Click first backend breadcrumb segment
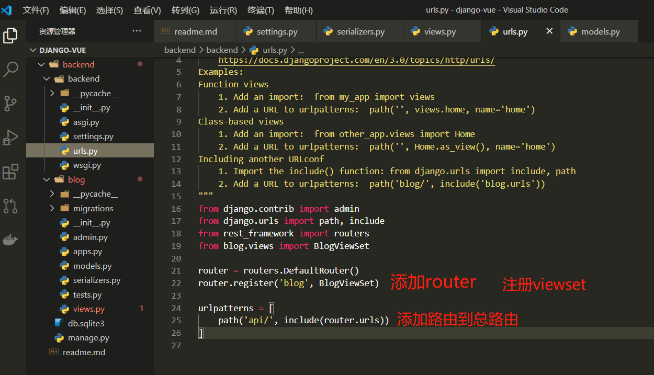The height and width of the screenshot is (375, 654). pos(179,50)
